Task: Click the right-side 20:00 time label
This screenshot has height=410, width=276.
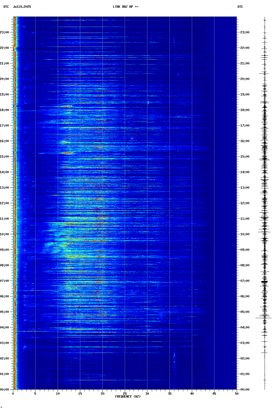Action: coord(245,79)
